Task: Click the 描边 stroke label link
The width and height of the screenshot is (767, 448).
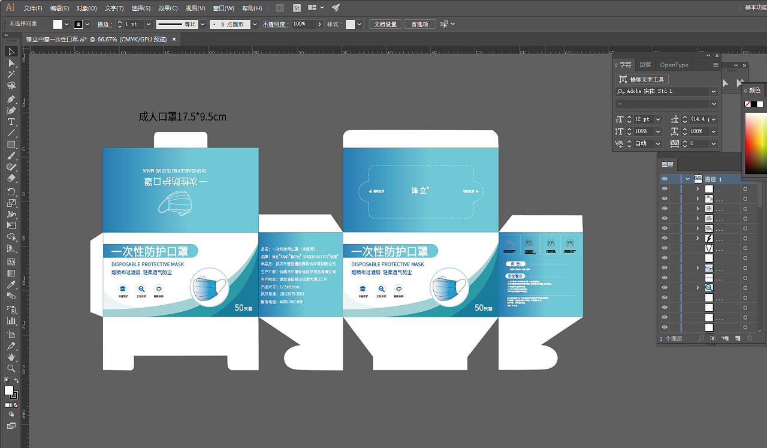Action: [104, 24]
